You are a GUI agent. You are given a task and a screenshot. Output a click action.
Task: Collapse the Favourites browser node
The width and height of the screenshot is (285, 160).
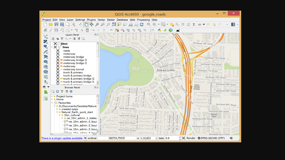[52, 103]
